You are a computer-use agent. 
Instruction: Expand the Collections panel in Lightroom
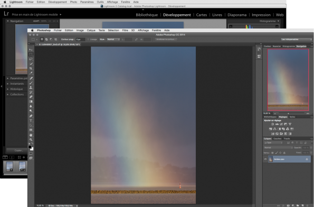pos(17,95)
